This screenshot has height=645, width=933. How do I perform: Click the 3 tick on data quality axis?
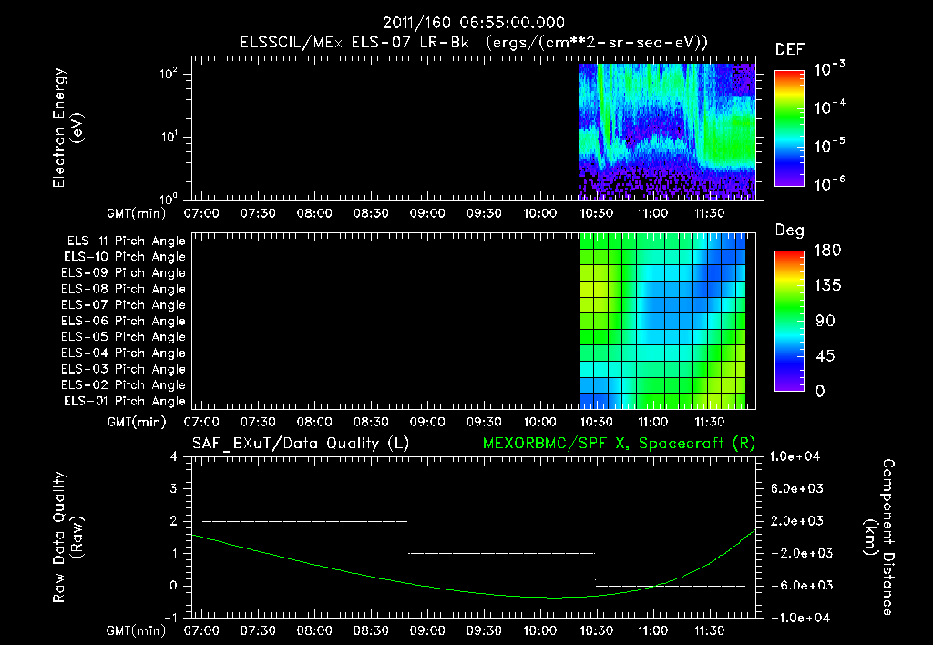tap(173, 489)
